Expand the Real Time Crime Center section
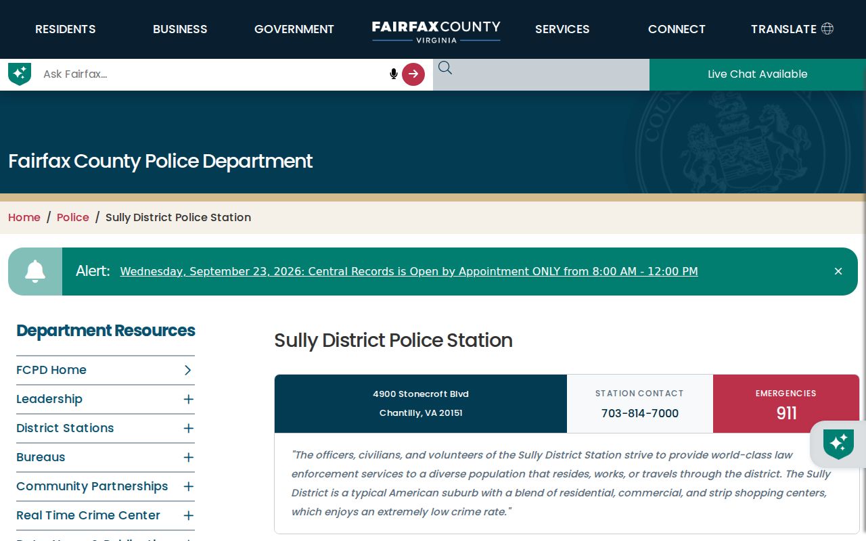The width and height of the screenshot is (866, 541). pos(189,515)
